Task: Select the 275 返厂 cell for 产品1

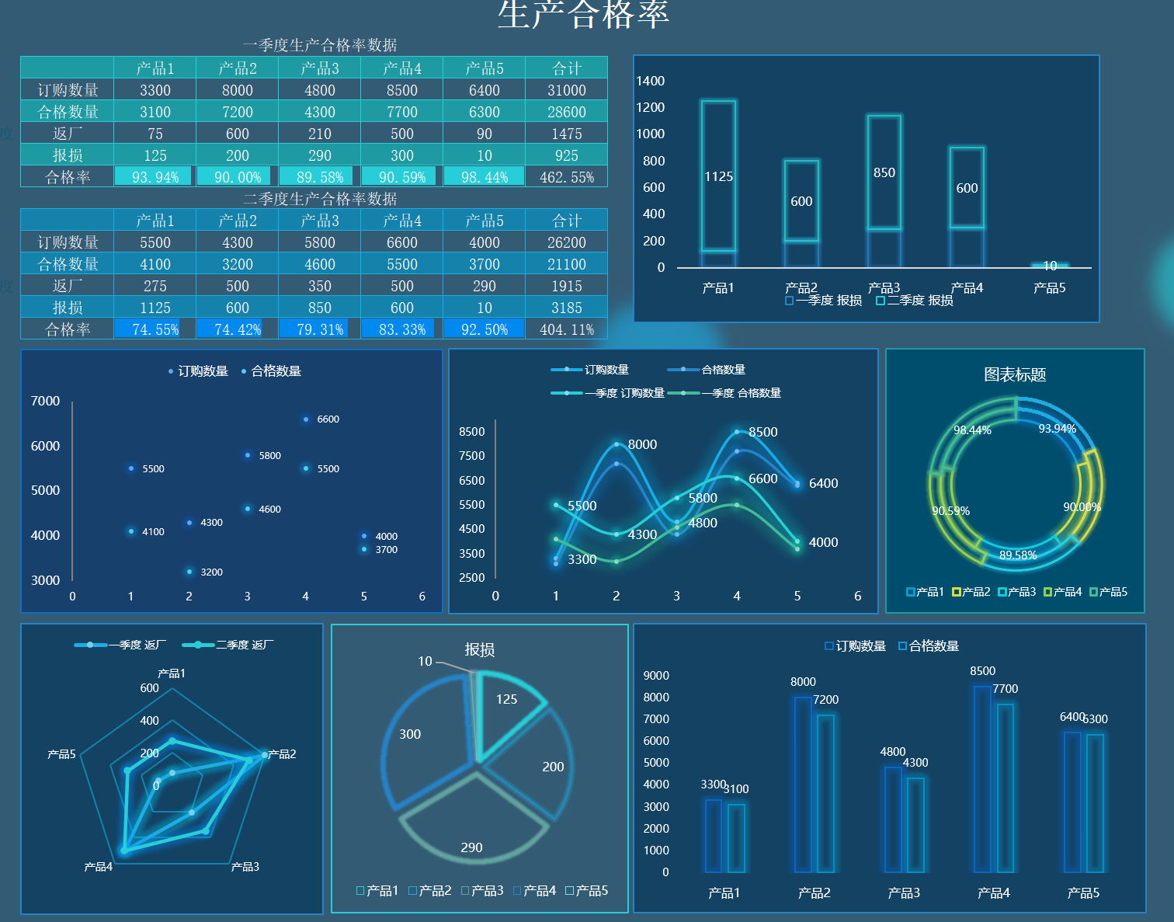Action: [155, 286]
